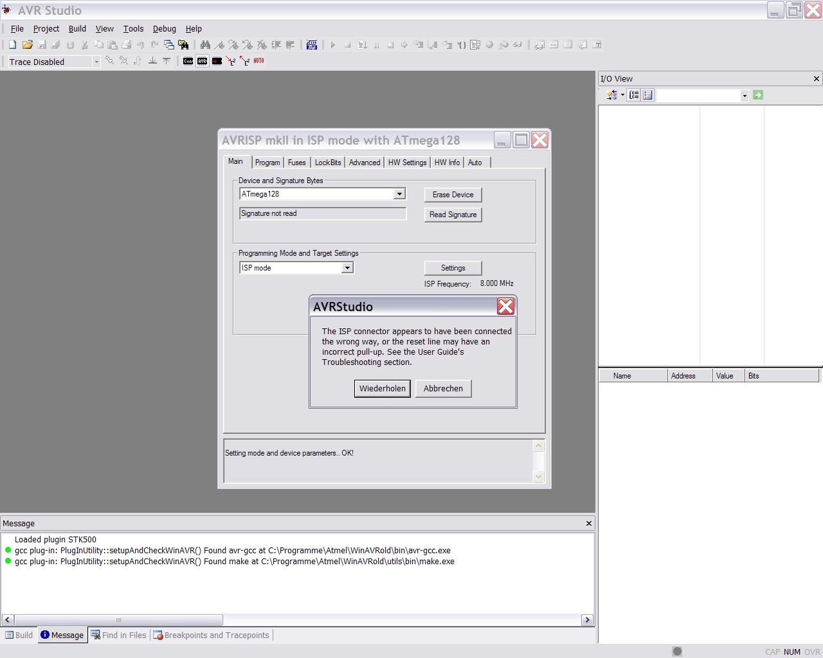Click the blue build-and-run chip icon

coord(312,44)
